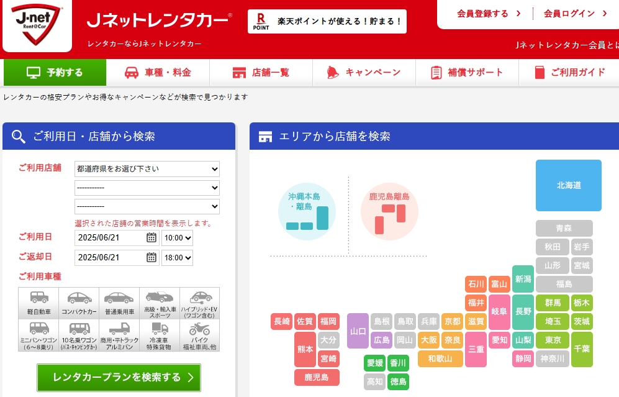Select 埼玉 on the area map
This screenshot has width=619, height=397.
click(x=553, y=321)
